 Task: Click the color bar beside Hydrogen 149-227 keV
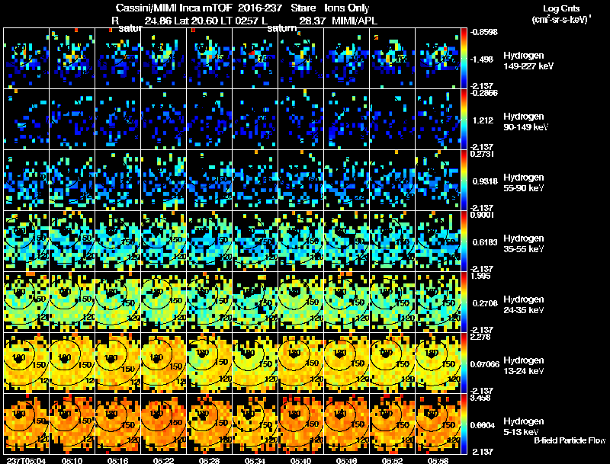pyautogui.click(x=464, y=59)
